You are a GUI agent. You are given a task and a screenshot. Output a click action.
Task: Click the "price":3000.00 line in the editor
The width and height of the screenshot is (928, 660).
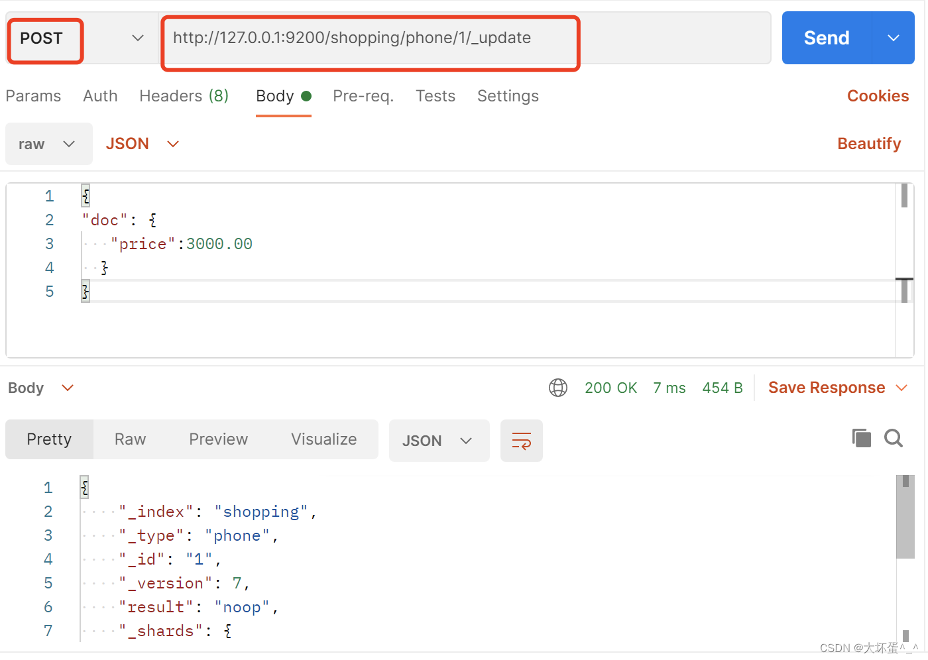(x=181, y=244)
